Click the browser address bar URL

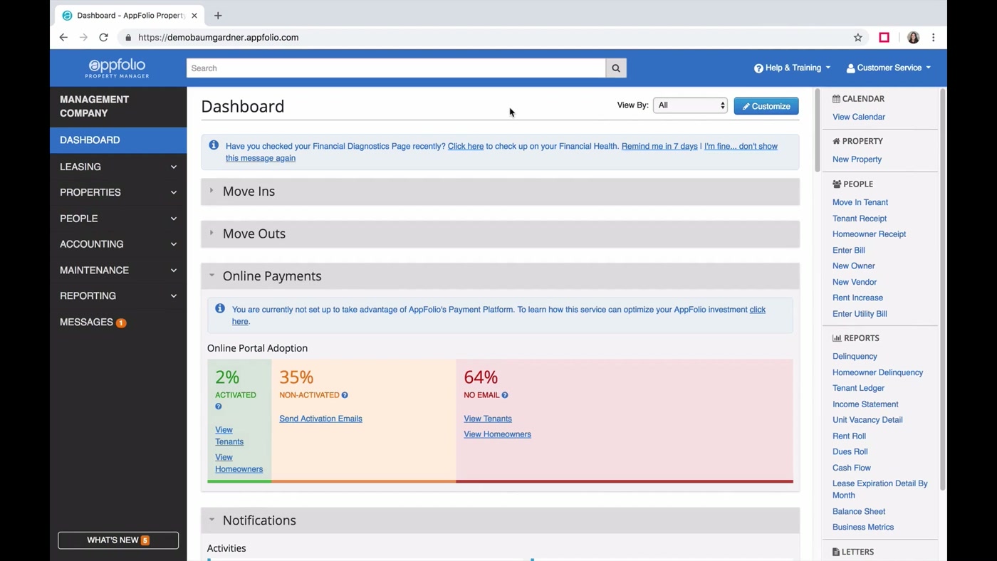tap(219, 38)
